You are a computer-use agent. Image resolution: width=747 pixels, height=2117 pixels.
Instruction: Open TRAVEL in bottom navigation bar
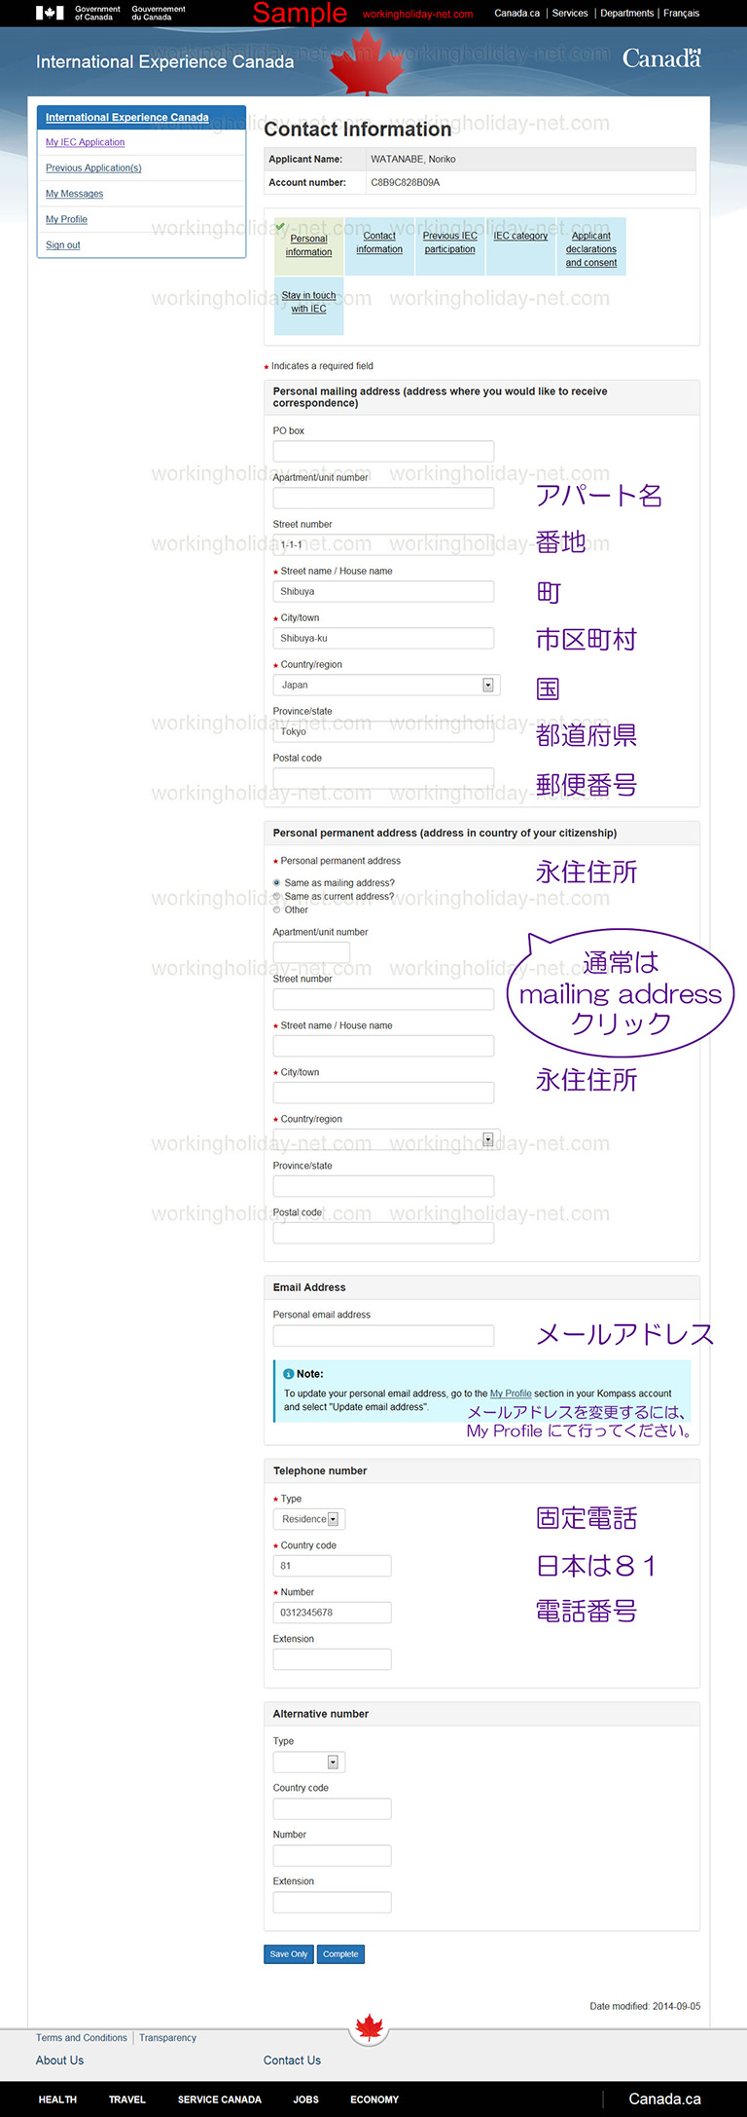(126, 2099)
